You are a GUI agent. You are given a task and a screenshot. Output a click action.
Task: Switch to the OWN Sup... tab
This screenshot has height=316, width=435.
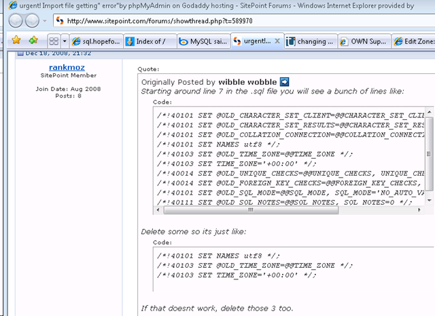[364, 41]
